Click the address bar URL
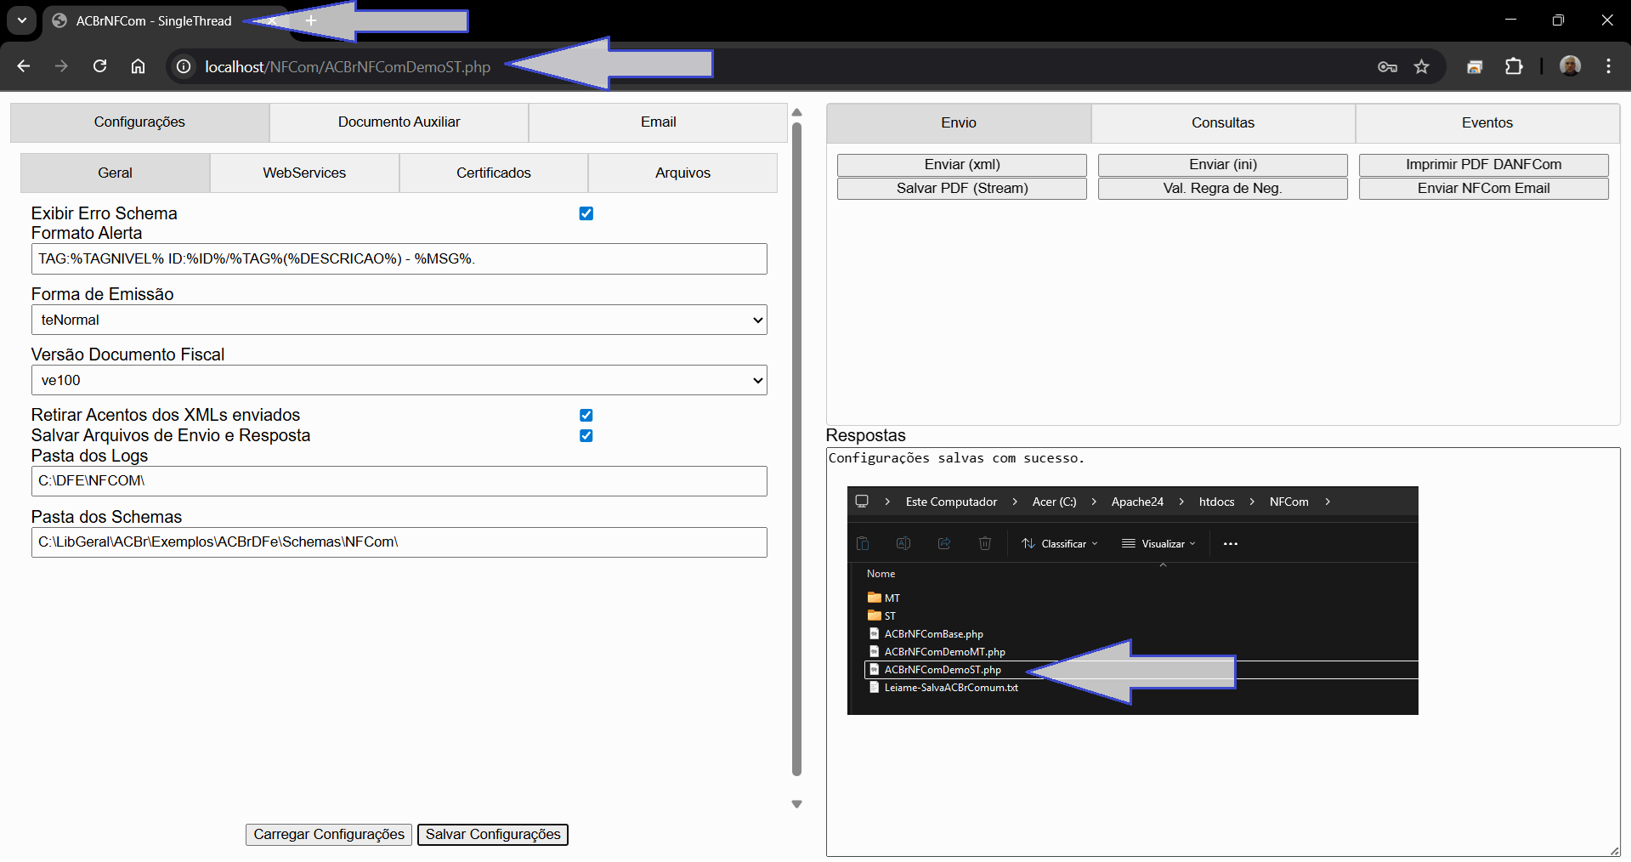 (348, 67)
